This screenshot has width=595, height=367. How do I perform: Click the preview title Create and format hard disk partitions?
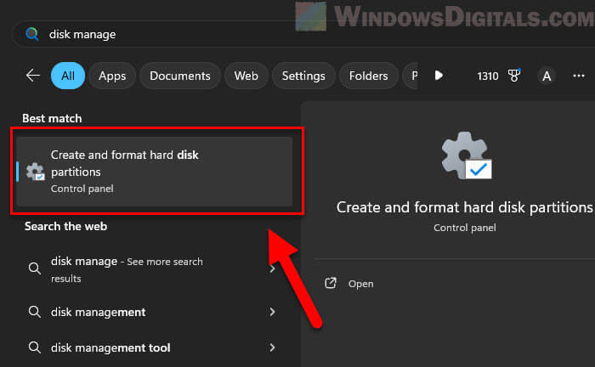pyautogui.click(x=464, y=207)
